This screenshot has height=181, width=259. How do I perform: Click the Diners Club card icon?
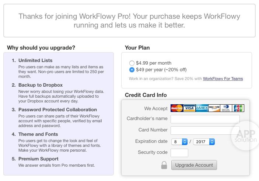pos(226,108)
